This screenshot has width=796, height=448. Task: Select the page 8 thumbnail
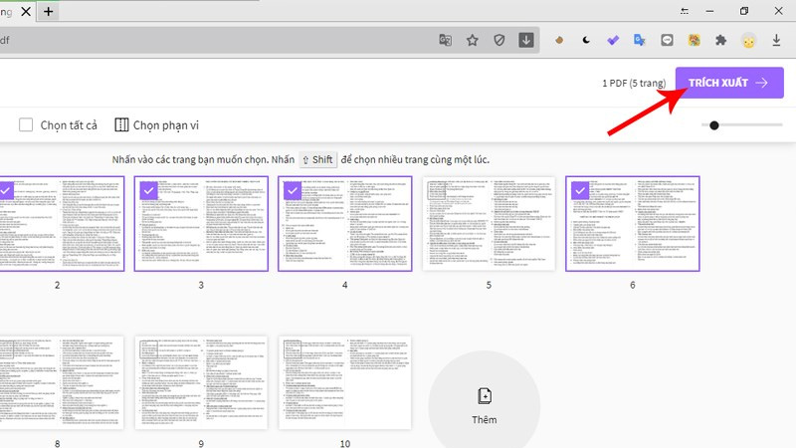tap(62, 382)
